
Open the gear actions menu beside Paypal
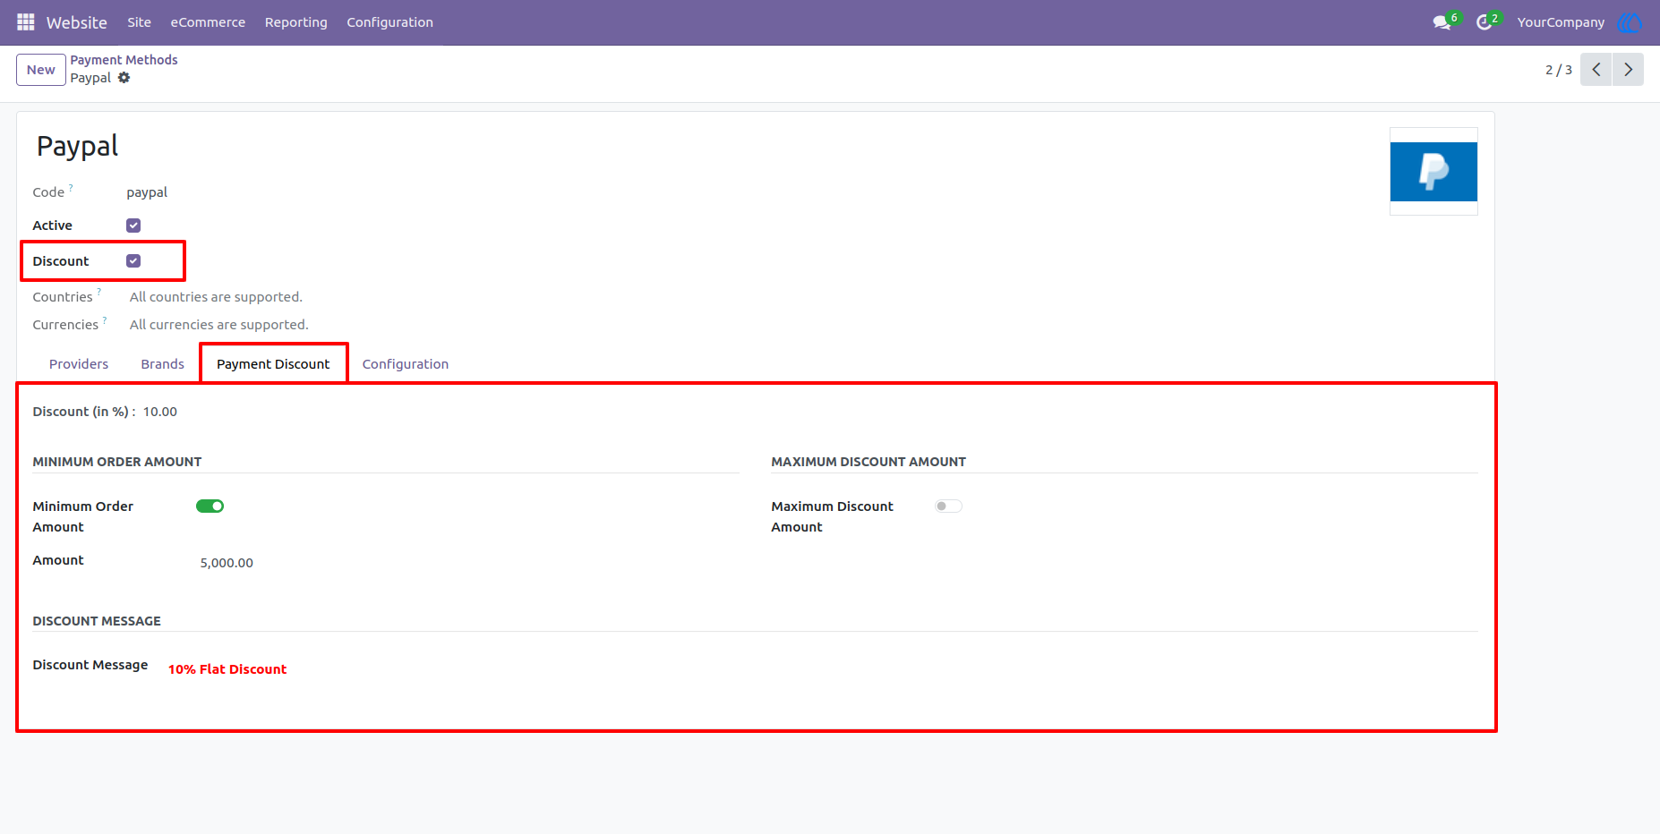click(124, 78)
